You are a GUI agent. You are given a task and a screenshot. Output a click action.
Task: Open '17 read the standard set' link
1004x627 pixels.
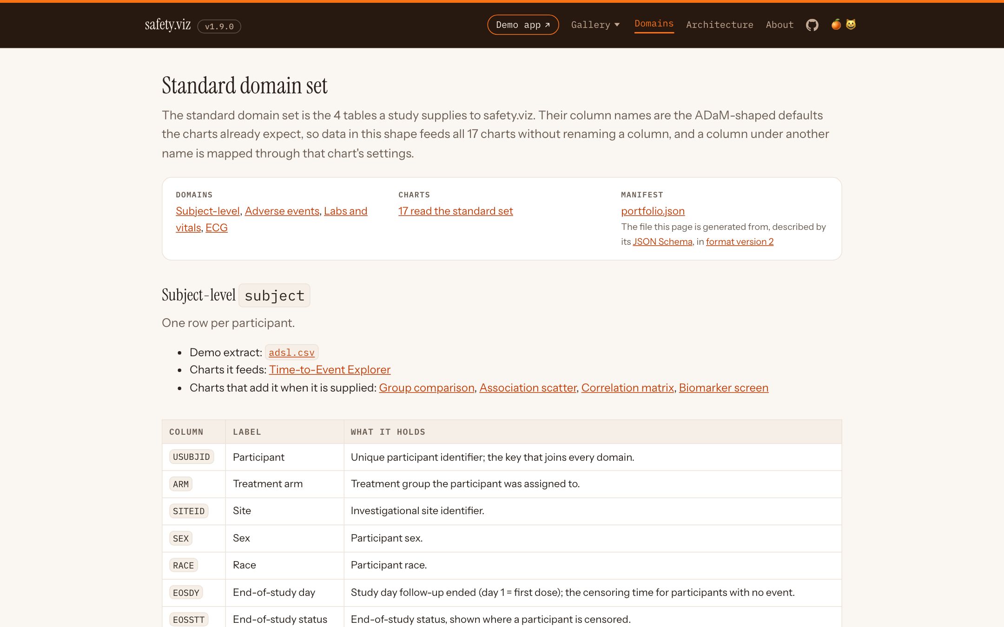pyautogui.click(x=456, y=211)
